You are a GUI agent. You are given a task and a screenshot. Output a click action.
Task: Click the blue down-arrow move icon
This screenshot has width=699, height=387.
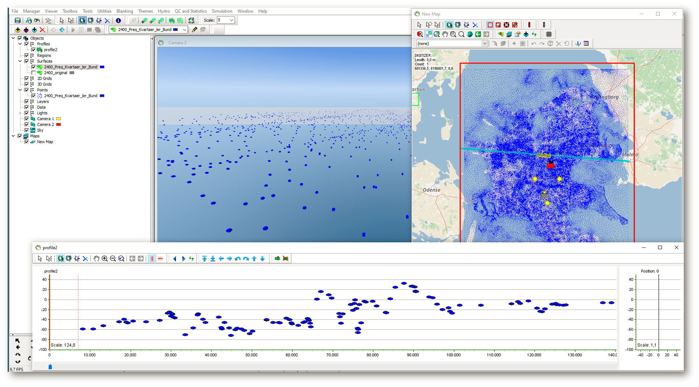[62, 30]
